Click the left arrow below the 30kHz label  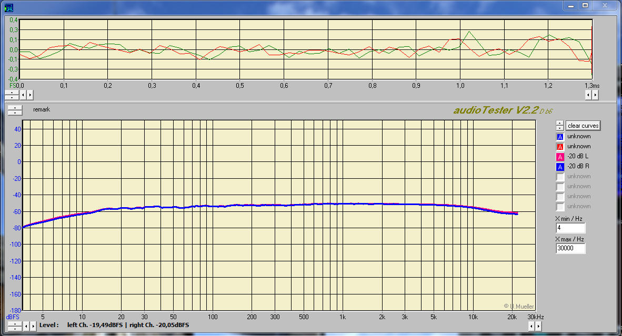(531, 326)
